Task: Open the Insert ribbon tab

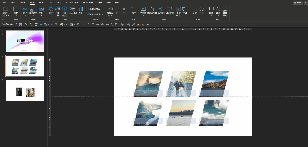Action: click(32, 3)
